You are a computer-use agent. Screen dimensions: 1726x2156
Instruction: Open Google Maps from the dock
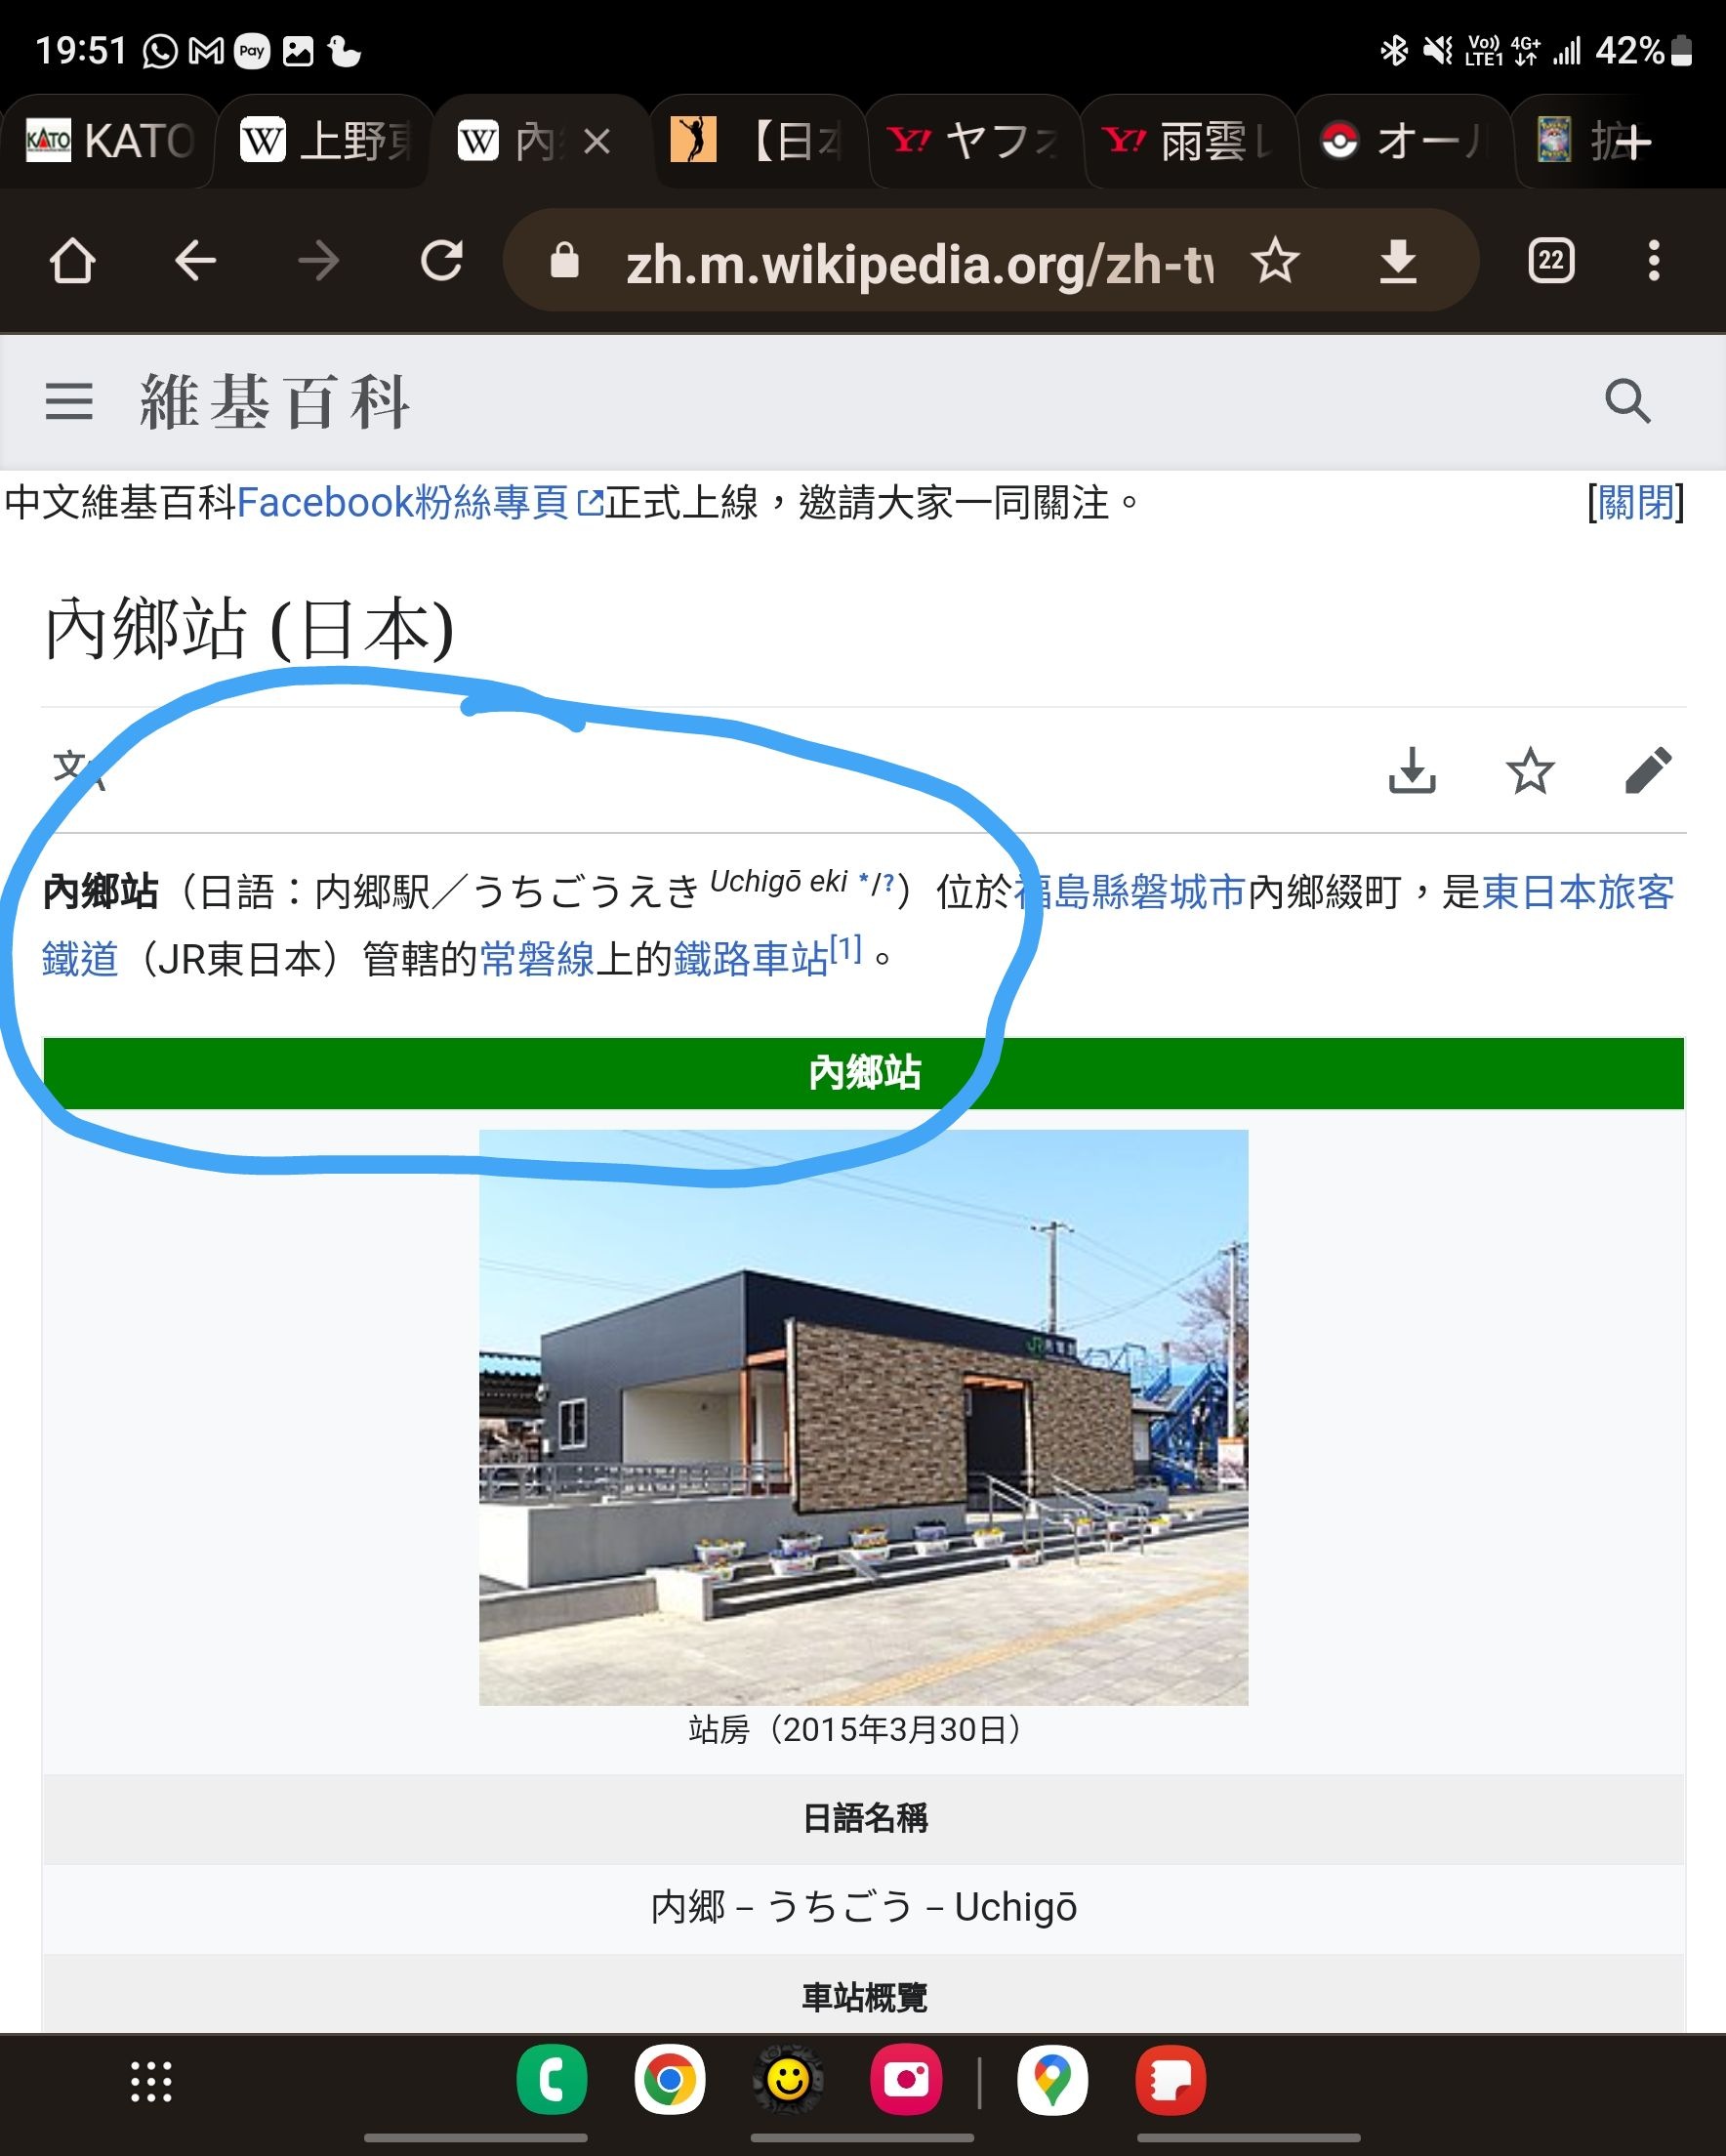(1052, 2081)
